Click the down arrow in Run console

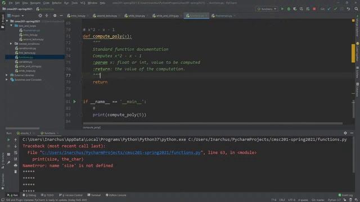[16, 146]
